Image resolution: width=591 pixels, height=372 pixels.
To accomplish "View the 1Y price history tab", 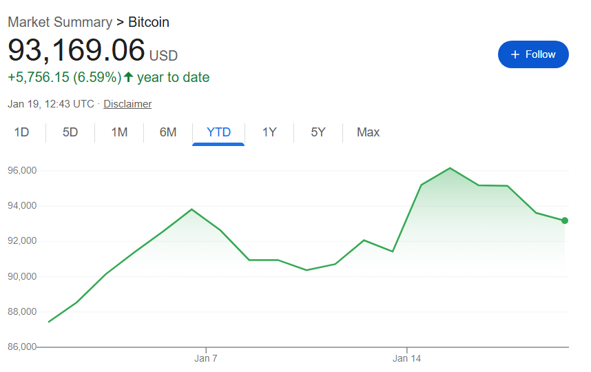I will coord(269,132).
